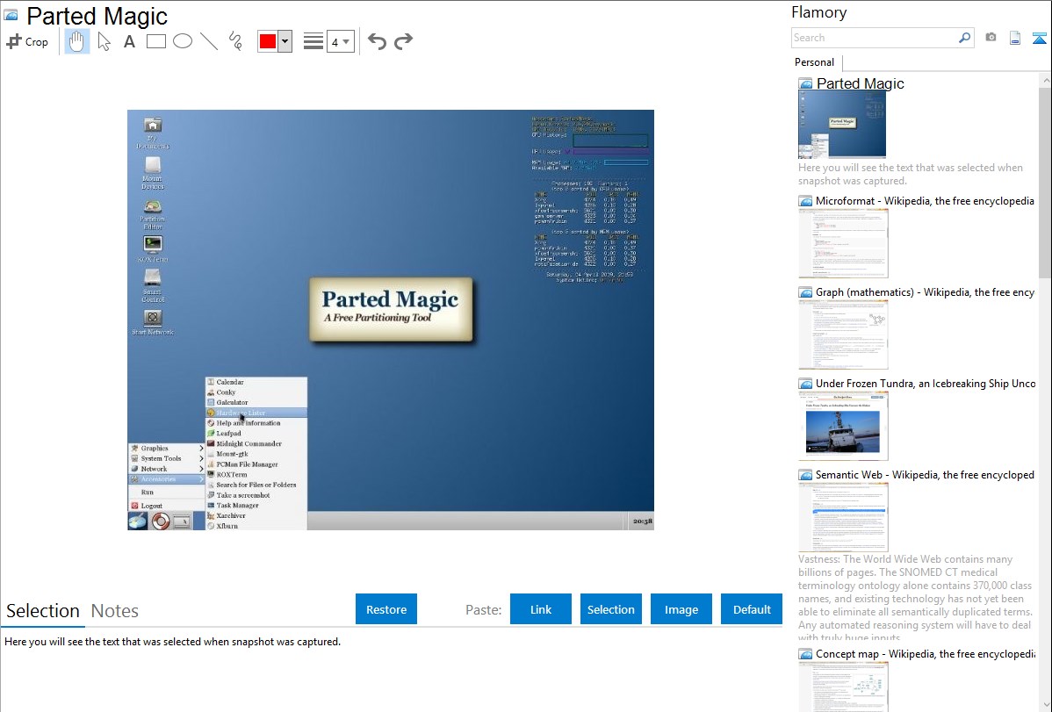
Task: Click the redo arrow
Action: 404,41
